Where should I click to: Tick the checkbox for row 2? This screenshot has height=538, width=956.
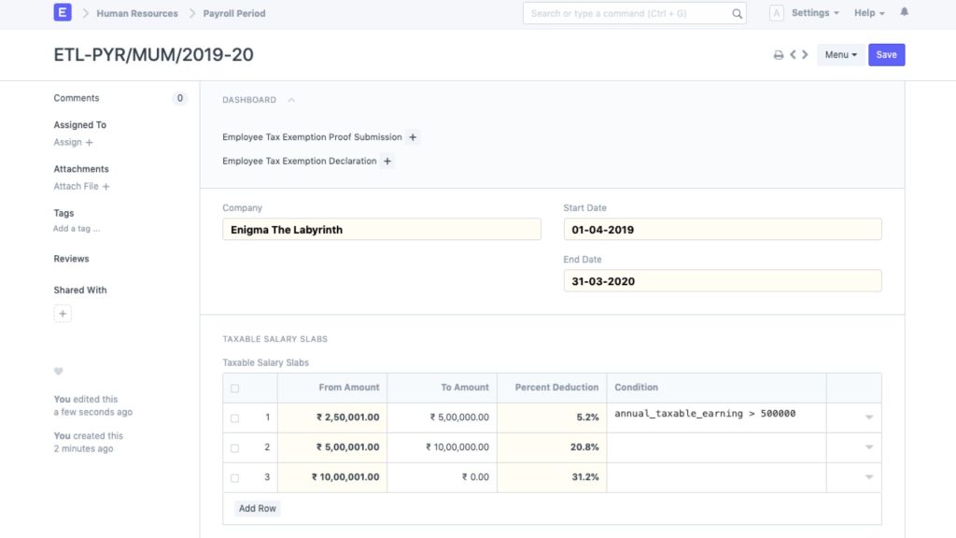click(234, 447)
